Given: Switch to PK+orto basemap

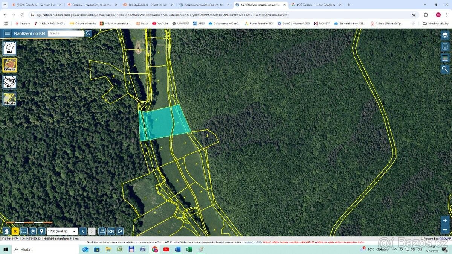Looking at the screenshot, I should (x=9, y=99).
